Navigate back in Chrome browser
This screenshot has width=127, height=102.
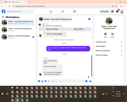pos(2,6)
